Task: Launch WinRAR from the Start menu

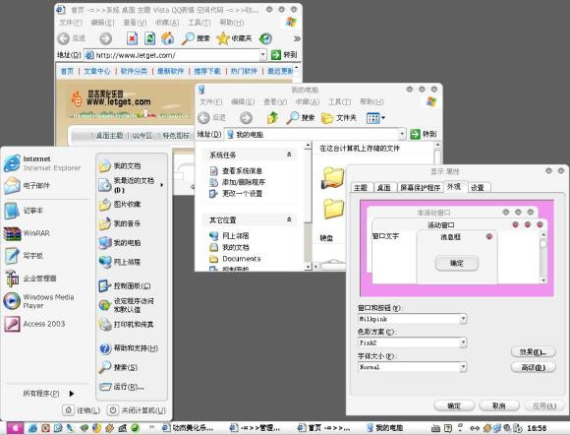Action: 27,233
